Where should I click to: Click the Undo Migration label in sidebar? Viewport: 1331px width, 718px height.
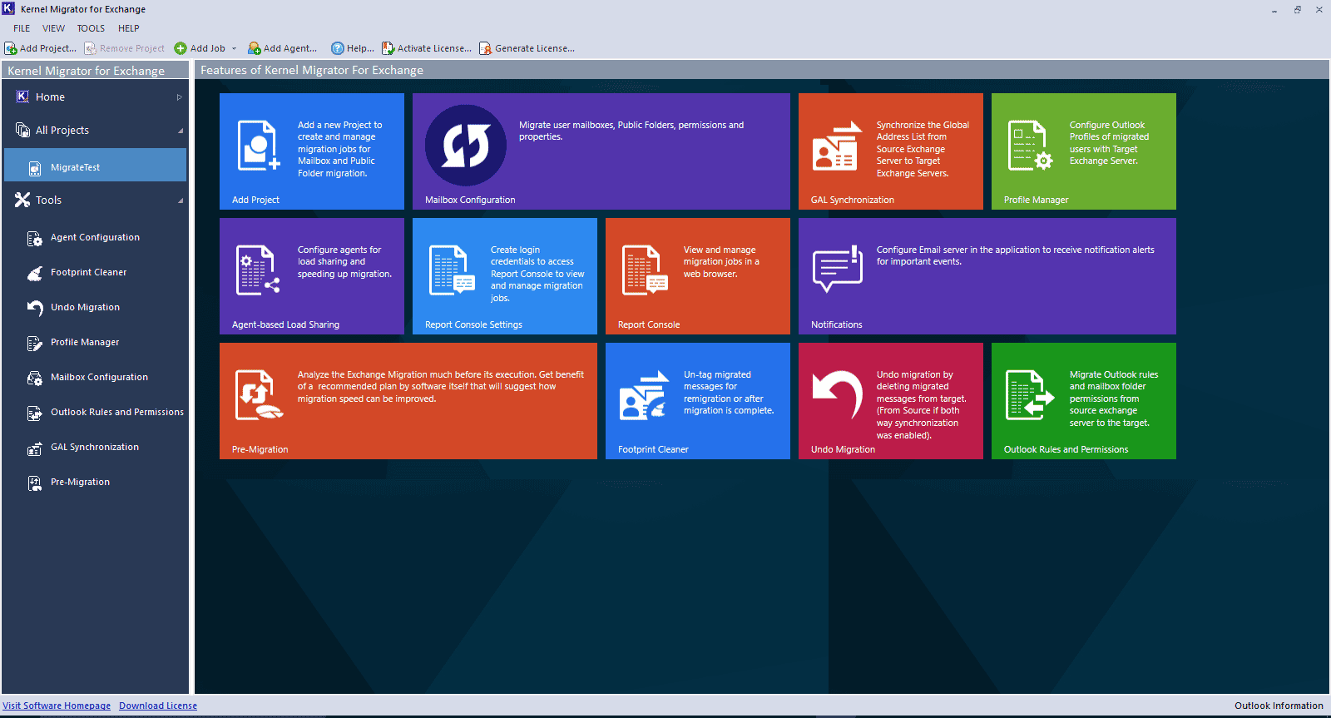pyautogui.click(x=85, y=307)
